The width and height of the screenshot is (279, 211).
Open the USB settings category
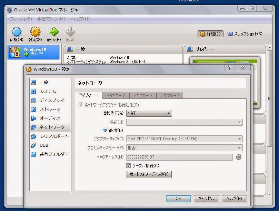tap(50, 145)
